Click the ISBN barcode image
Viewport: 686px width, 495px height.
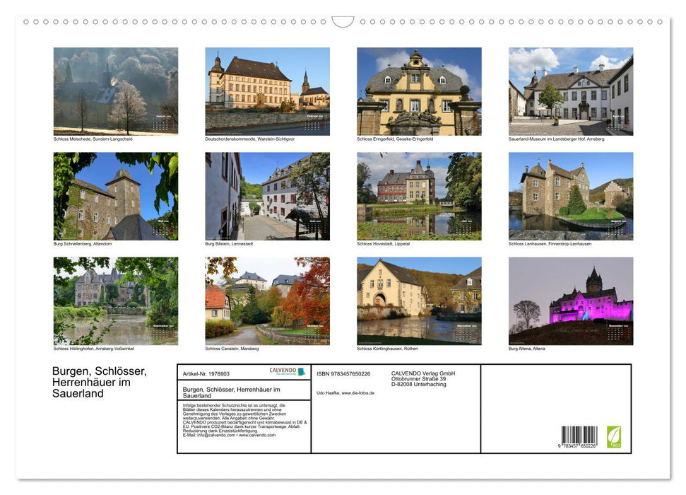click(x=579, y=437)
